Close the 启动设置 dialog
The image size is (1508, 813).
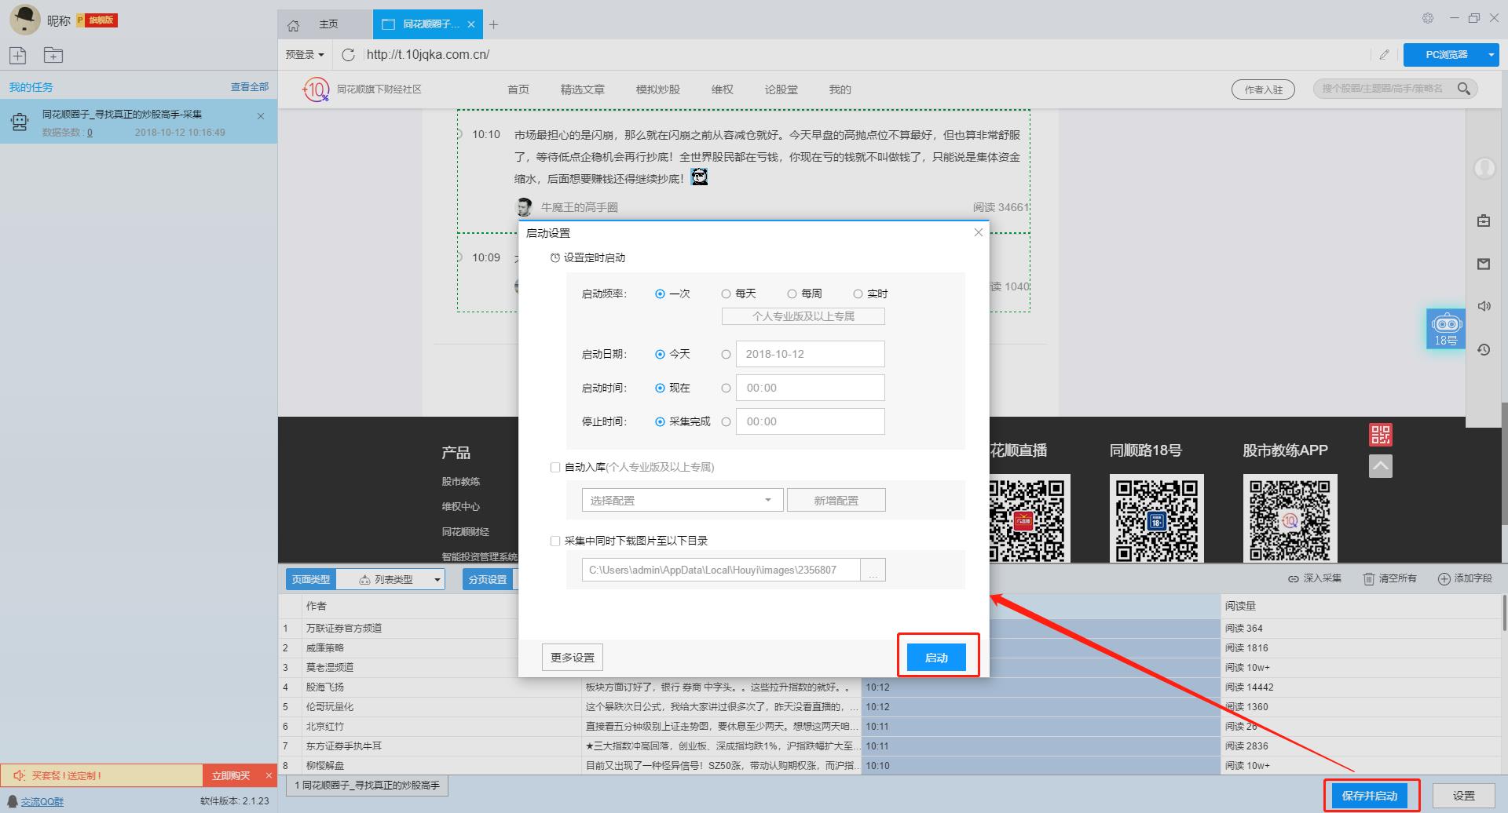click(x=978, y=232)
